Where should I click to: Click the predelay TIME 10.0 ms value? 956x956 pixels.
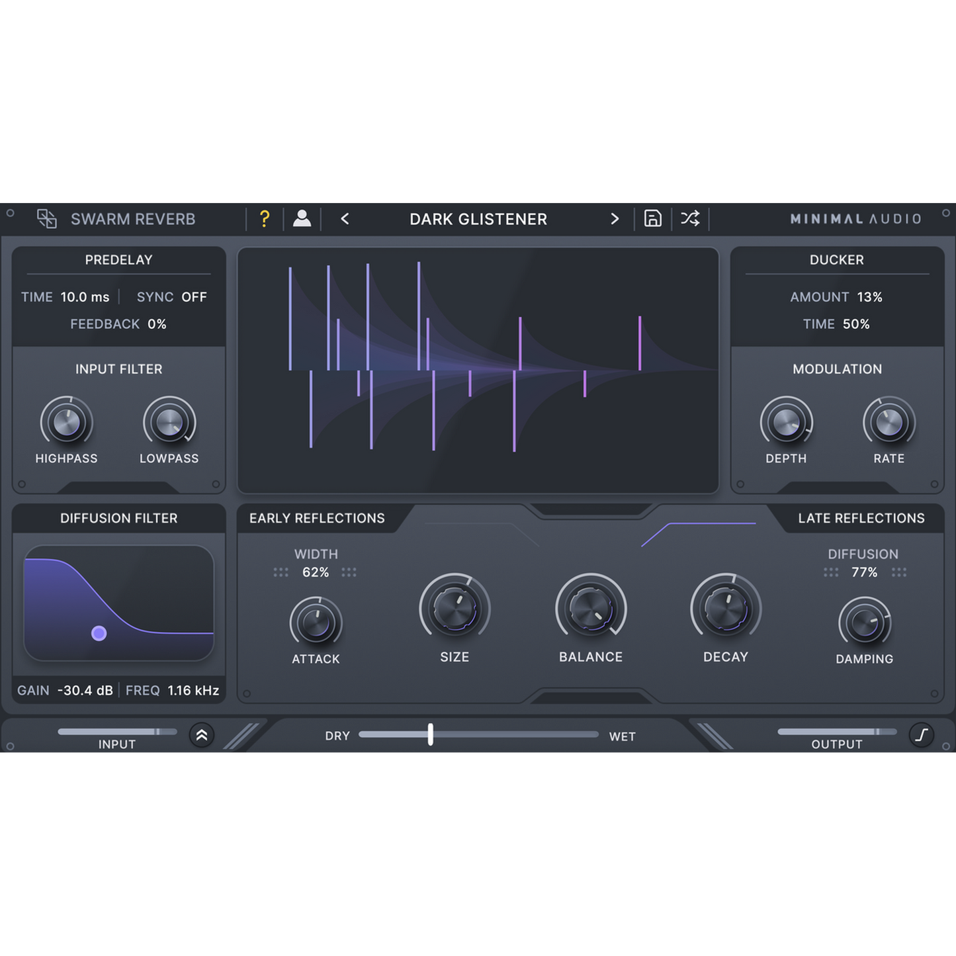(x=85, y=297)
